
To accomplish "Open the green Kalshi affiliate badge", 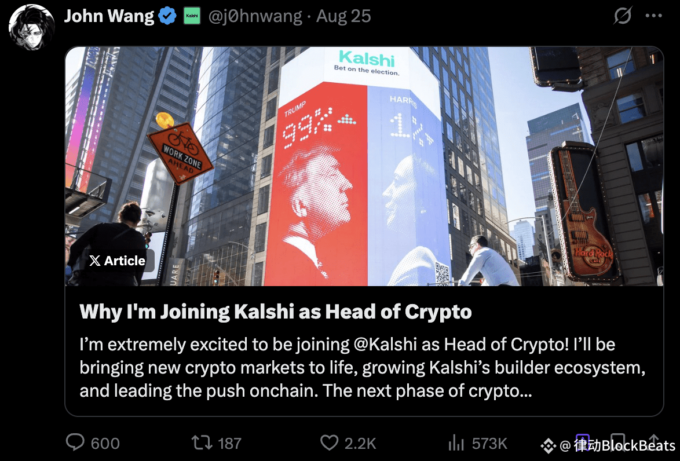I will coord(192,16).
